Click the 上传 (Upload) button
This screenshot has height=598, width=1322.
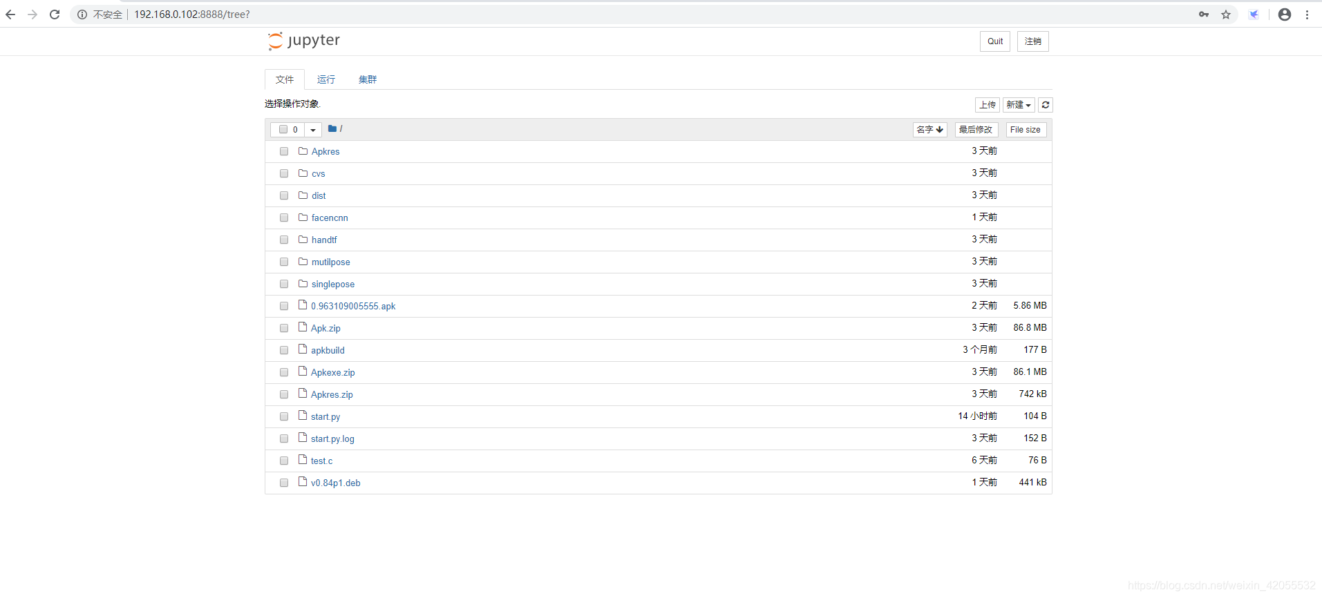pos(988,105)
